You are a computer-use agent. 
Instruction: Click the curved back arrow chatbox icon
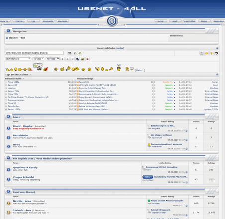click(216, 53)
